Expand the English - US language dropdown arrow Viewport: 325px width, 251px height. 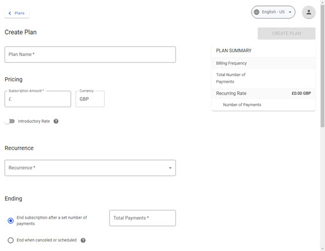pyautogui.click(x=290, y=12)
